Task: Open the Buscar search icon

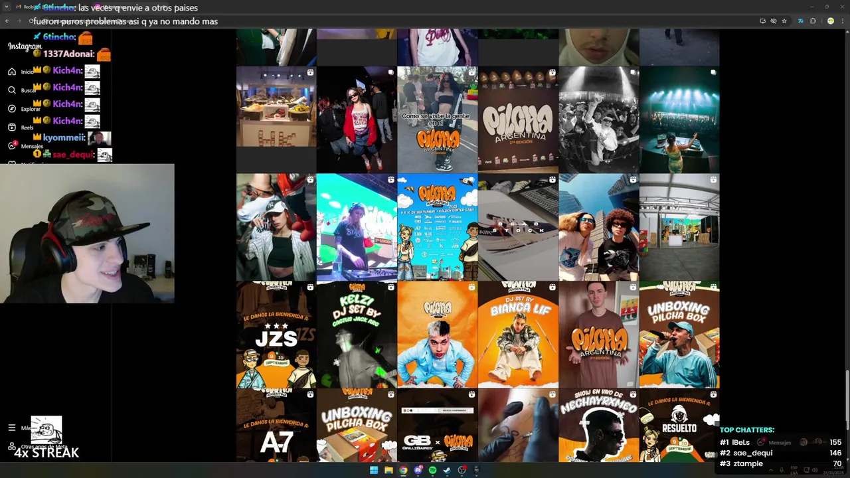Action: (x=12, y=90)
